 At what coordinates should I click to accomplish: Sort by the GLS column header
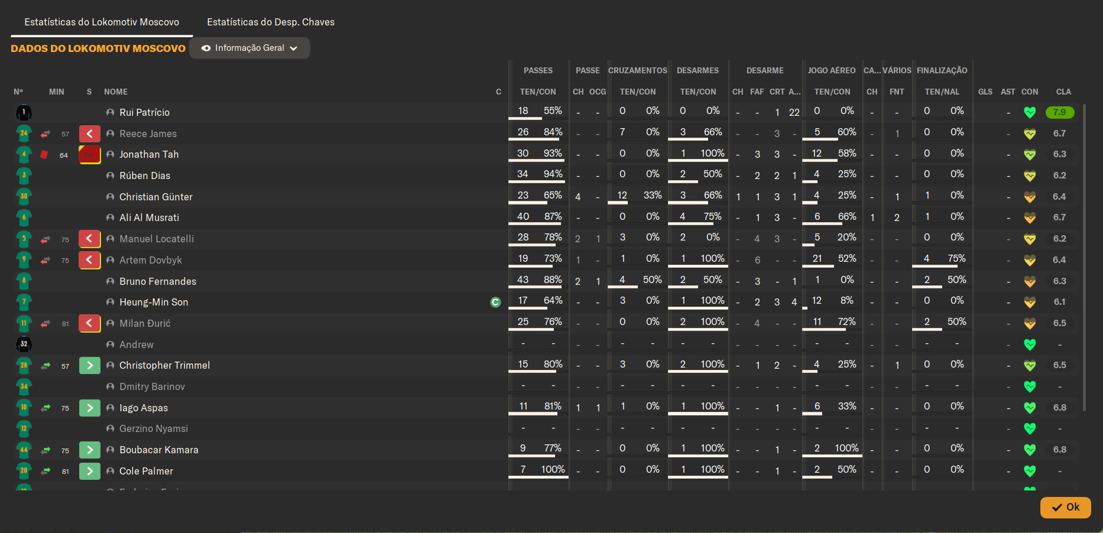pos(985,92)
